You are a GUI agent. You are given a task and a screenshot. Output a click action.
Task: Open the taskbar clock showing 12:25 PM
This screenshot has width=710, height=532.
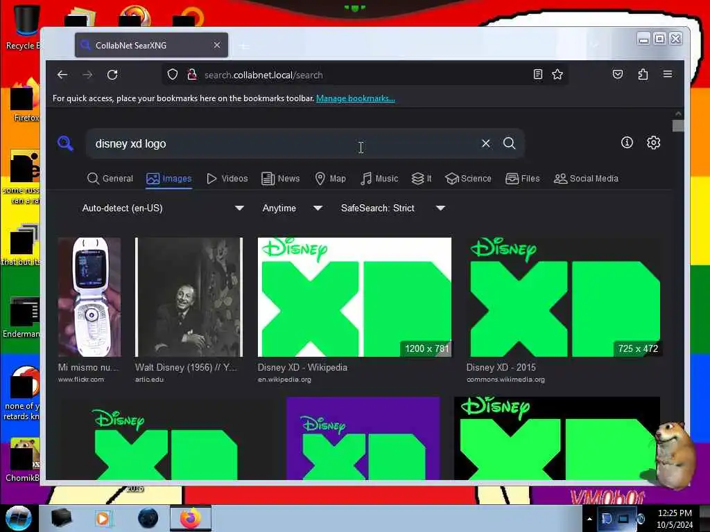point(675,519)
